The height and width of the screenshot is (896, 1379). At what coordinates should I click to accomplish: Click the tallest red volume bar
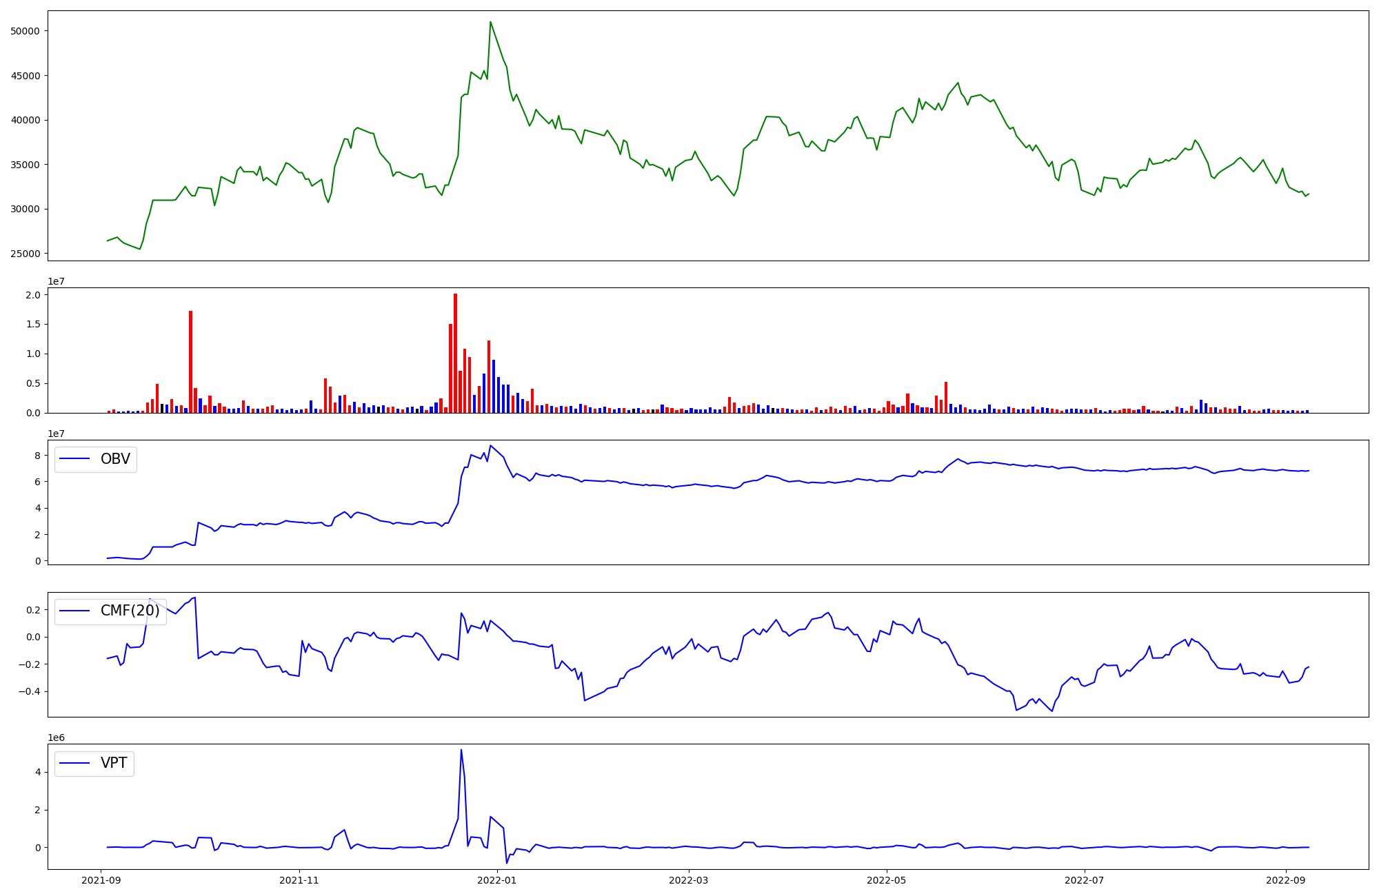(x=455, y=352)
